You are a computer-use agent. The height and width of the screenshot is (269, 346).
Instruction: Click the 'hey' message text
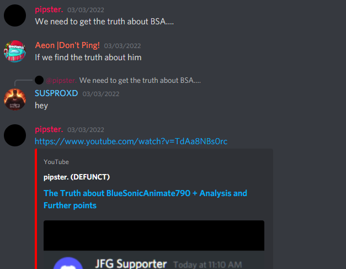click(41, 106)
